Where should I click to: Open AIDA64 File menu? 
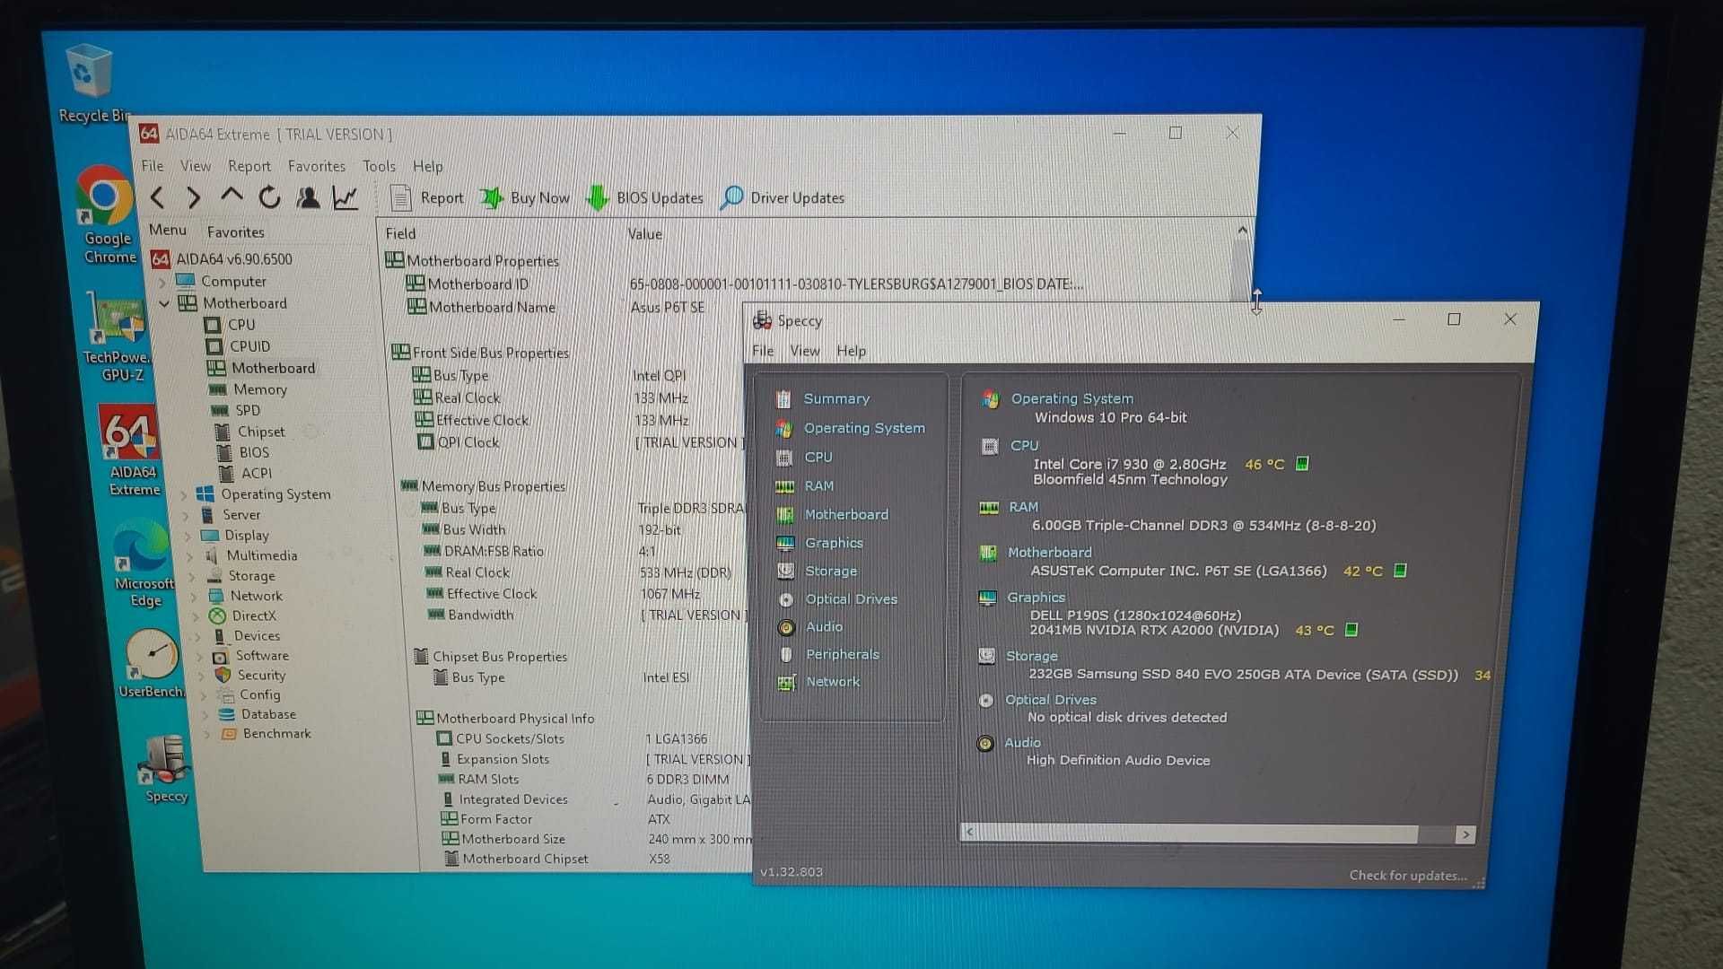153,166
